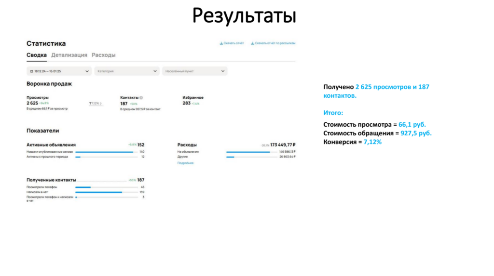
Task: Click the download icon beside Скачать отчёт
Action: pyautogui.click(x=221, y=43)
